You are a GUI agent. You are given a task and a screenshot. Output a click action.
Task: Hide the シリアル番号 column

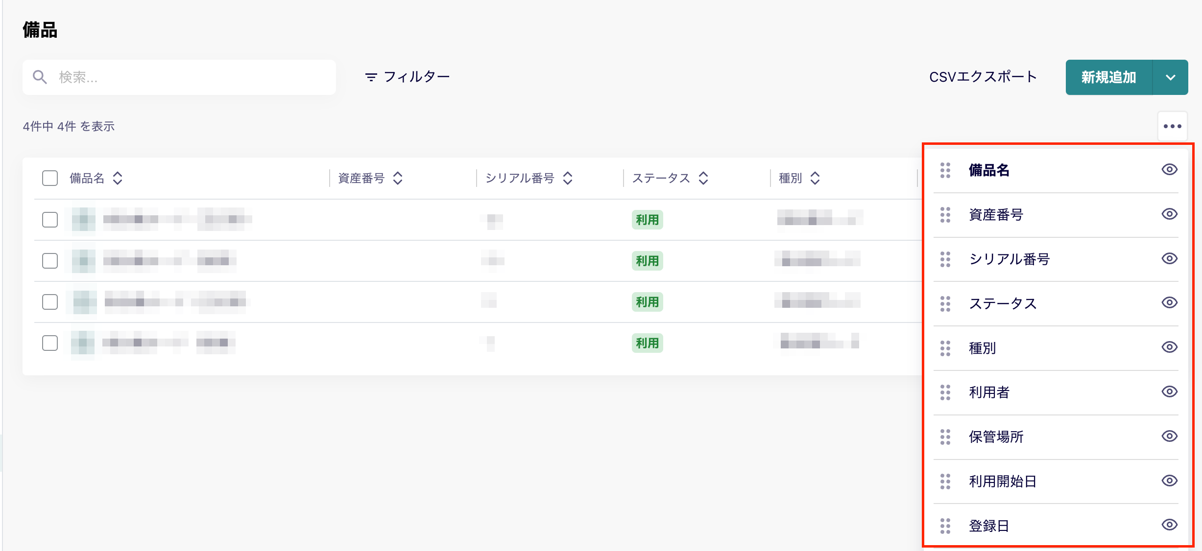coord(1170,259)
